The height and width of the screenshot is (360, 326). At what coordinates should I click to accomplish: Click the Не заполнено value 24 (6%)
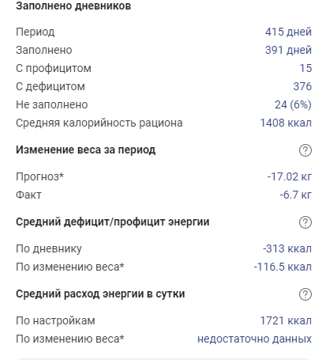click(293, 104)
